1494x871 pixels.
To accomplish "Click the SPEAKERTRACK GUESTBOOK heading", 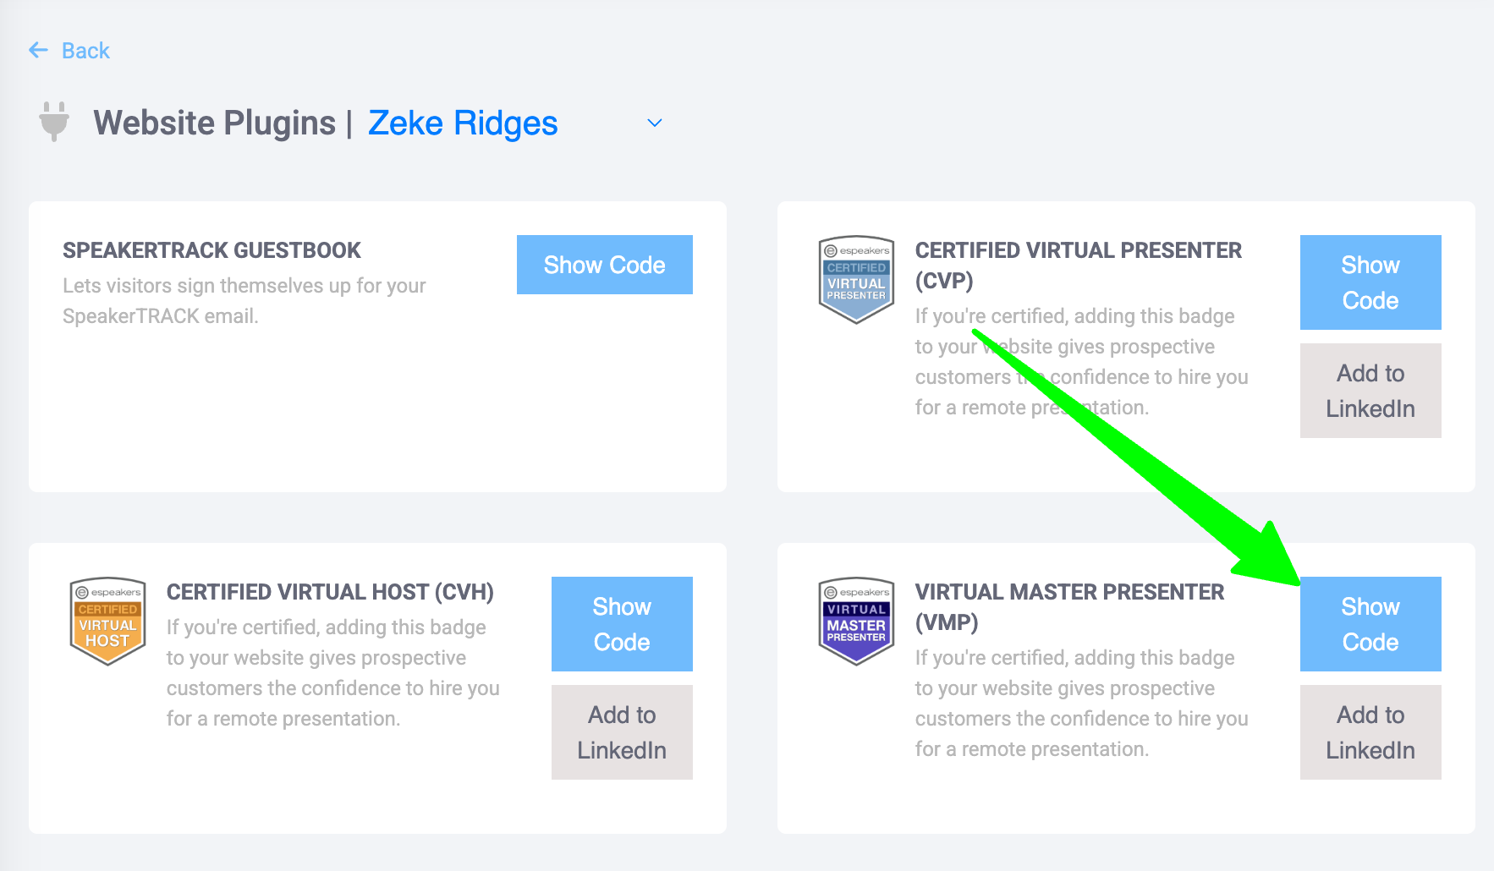I will (211, 250).
